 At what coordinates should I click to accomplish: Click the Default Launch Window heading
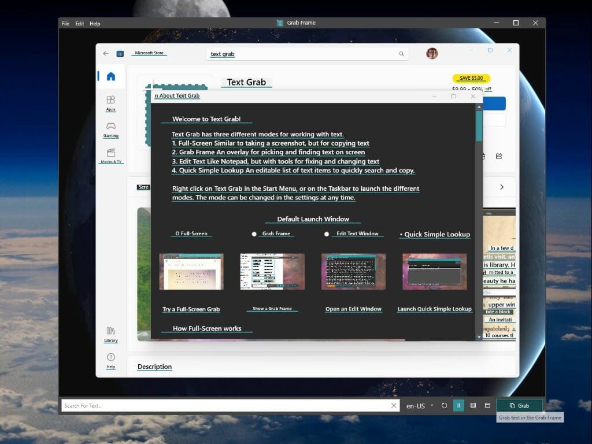(313, 219)
